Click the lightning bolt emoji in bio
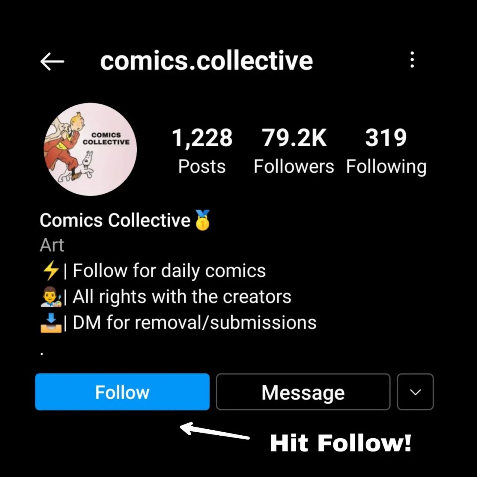The height and width of the screenshot is (477, 477). (x=51, y=271)
